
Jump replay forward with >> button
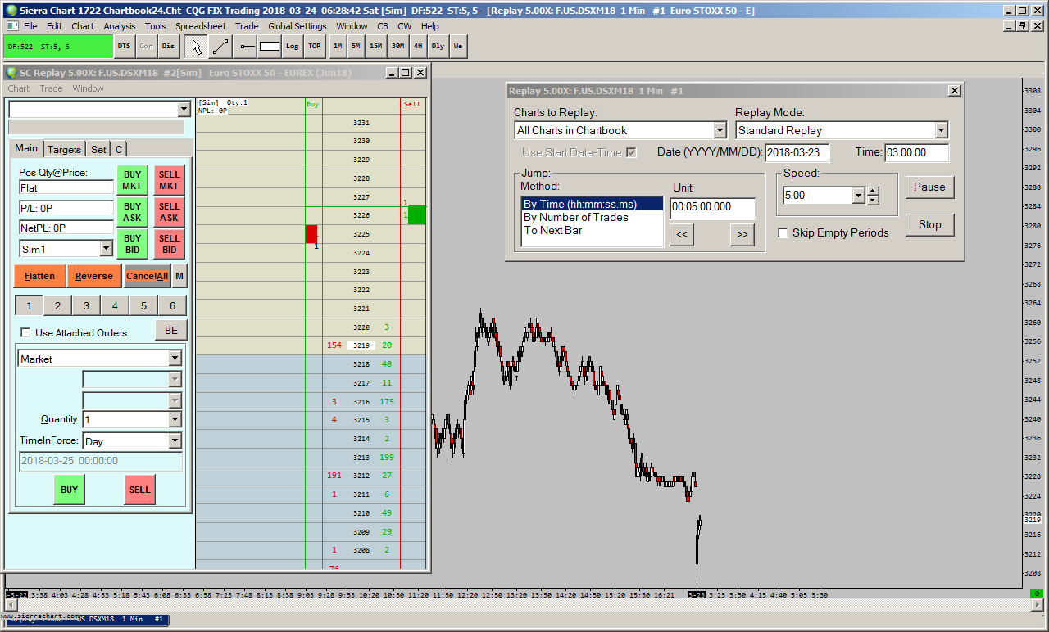tap(742, 235)
